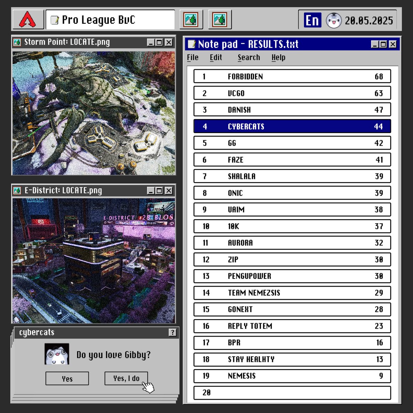The width and height of the screenshot is (413, 413).
Task: Select the ZIP row in results
Action: click(292, 259)
